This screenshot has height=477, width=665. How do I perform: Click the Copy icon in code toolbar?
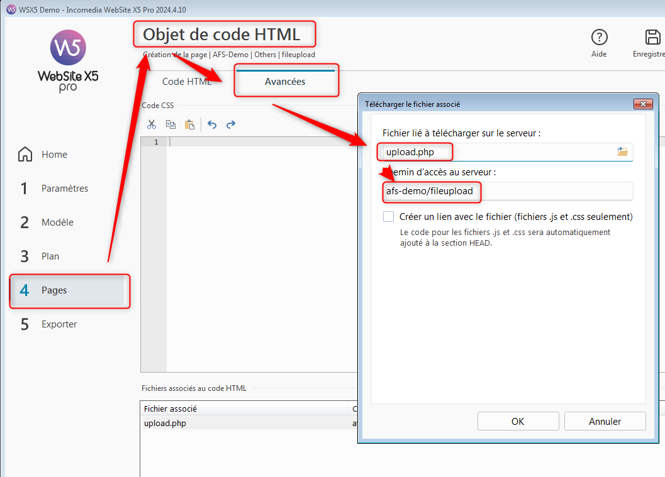170,124
